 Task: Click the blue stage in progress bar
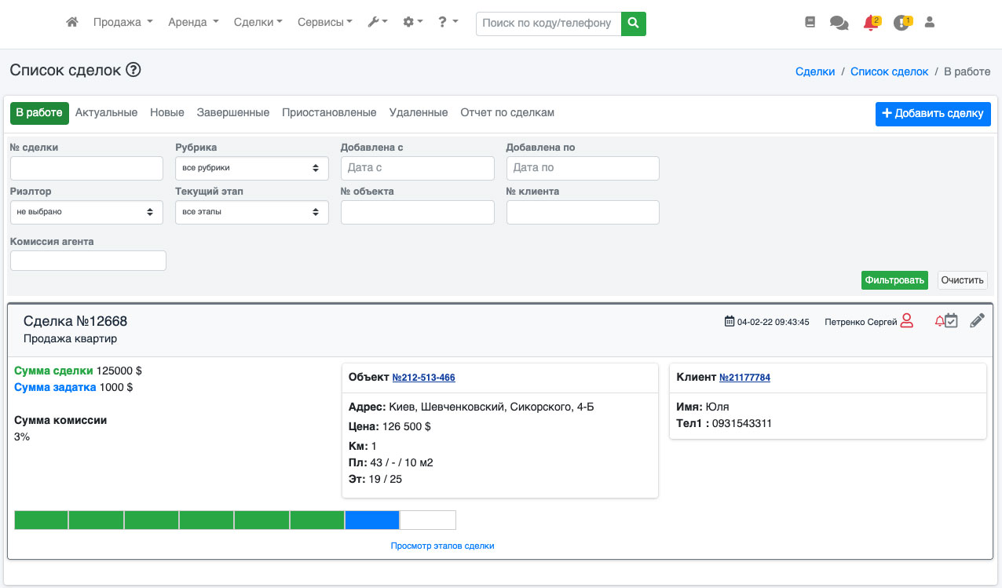coord(372,520)
